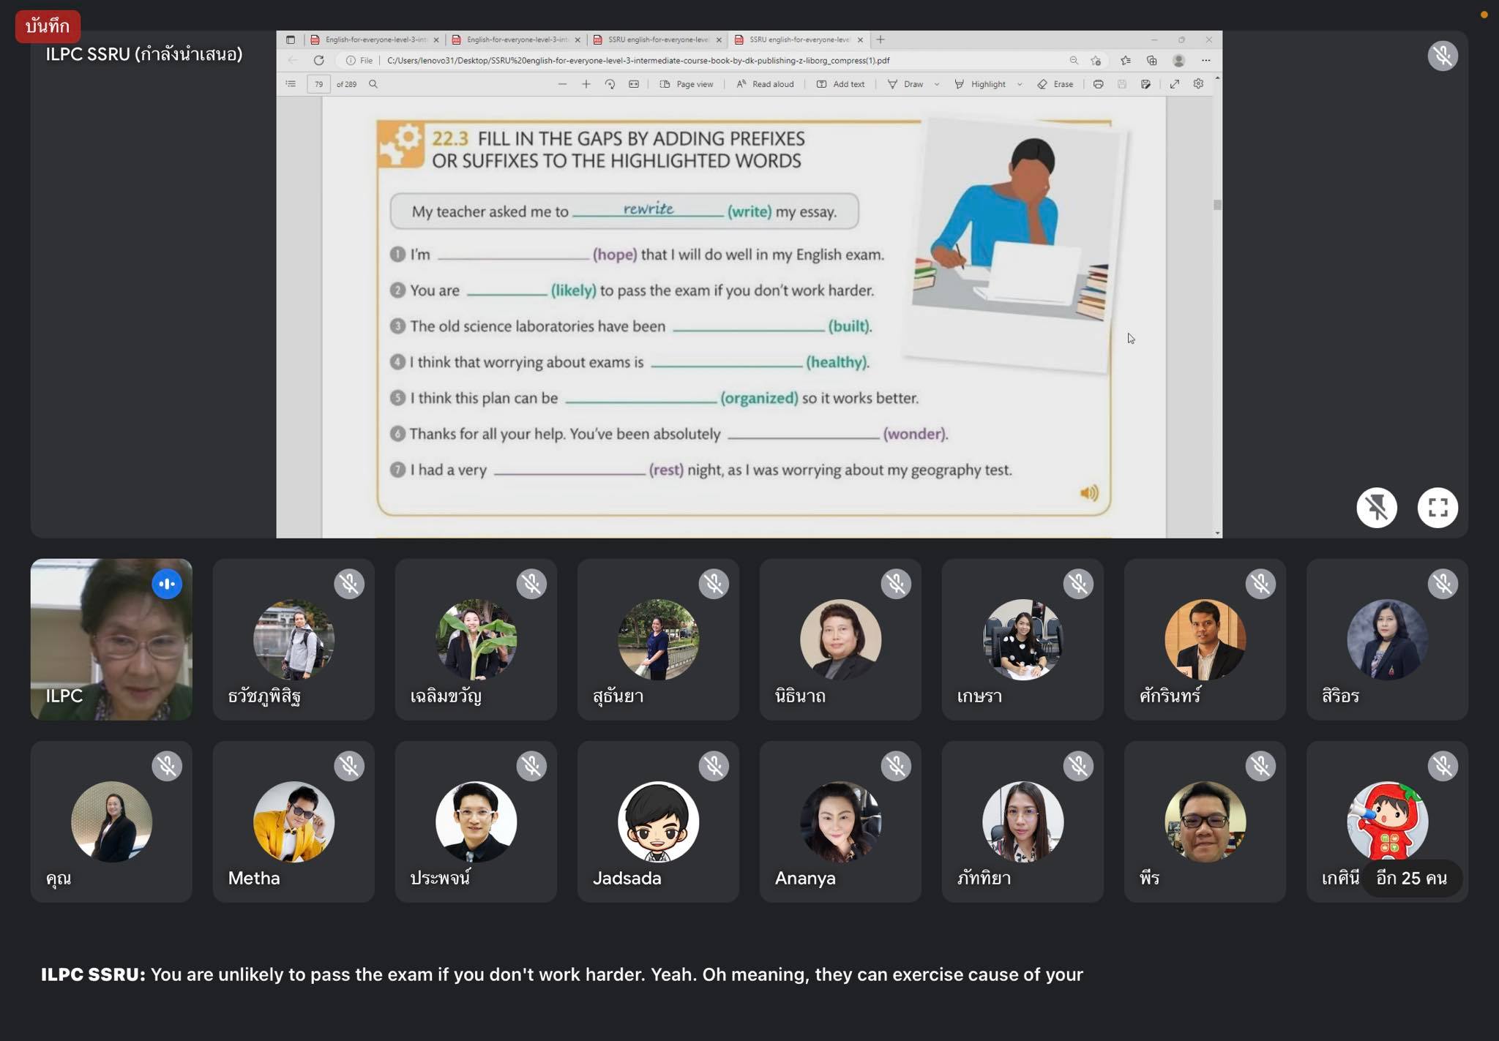1499x1041 pixels.
Task: Click the red บันทึก recording button
Action: pos(48,26)
